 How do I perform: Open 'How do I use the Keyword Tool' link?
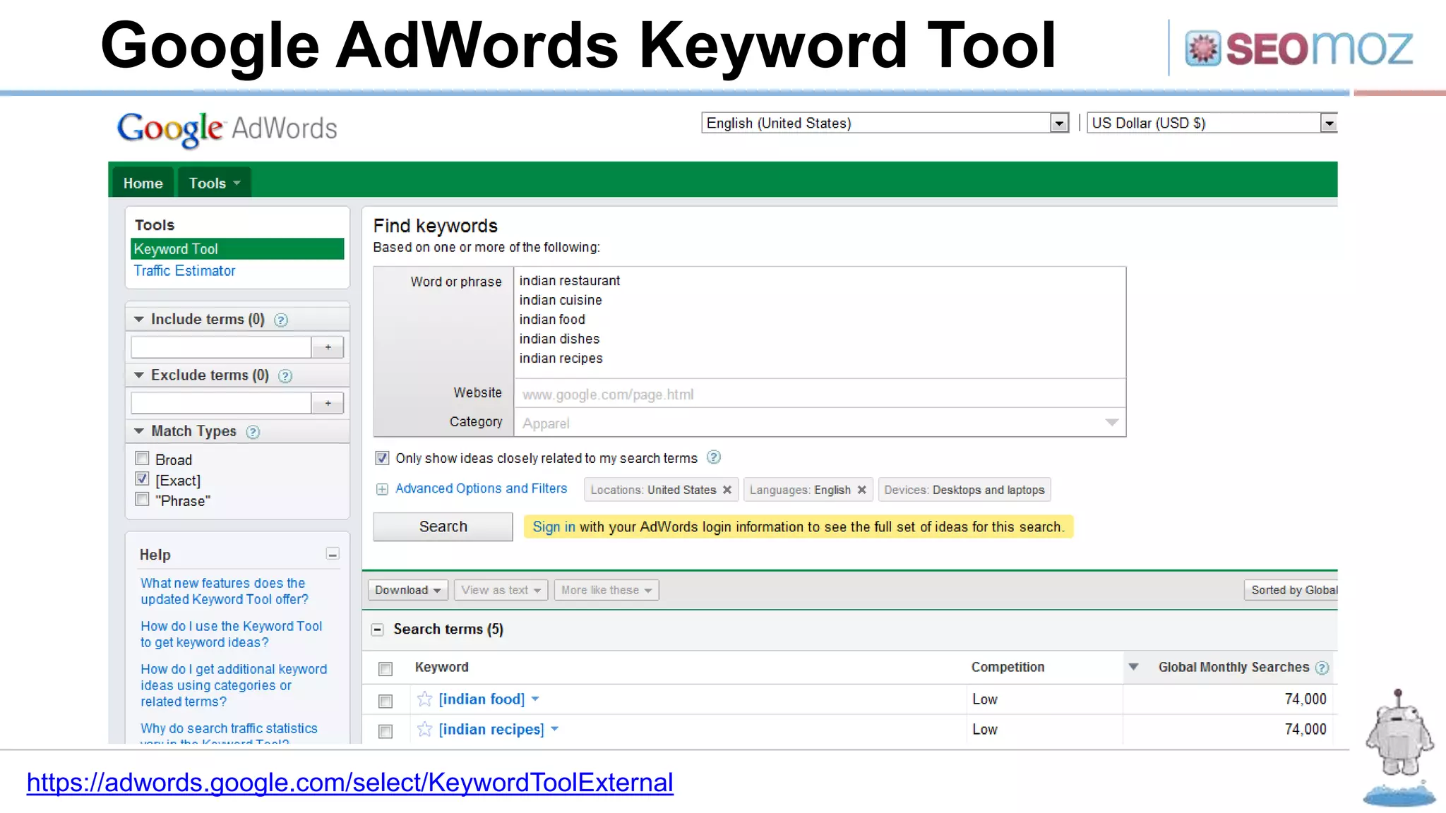click(232, 634)
